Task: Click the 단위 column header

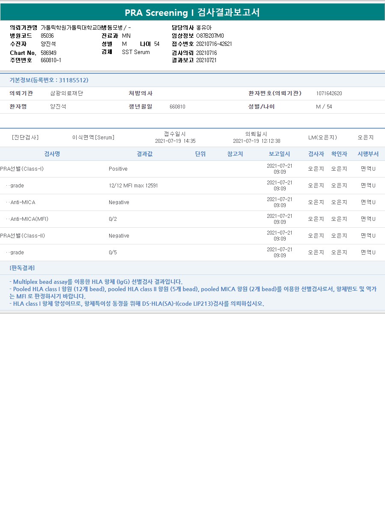Action: (x=200, y=154)
